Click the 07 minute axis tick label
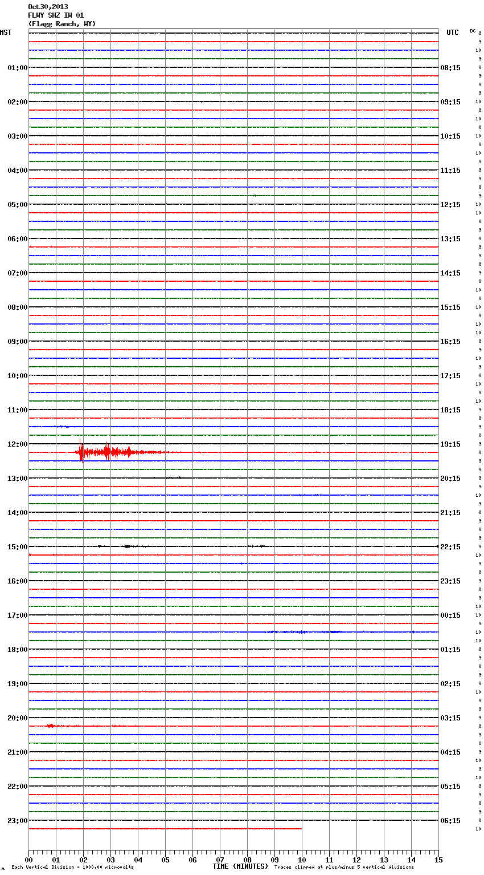The width and height of the screenshot is (484, 875). 220,860
